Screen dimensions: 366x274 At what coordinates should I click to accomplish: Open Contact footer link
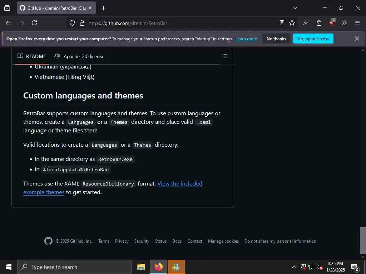[x=195, y=241]
